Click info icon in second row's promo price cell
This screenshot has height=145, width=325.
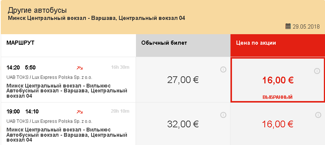pos(318,115)
